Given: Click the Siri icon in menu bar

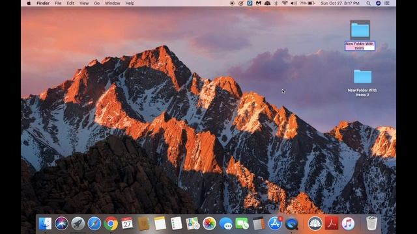Looking at the screenshot, I should pos(378,3).
